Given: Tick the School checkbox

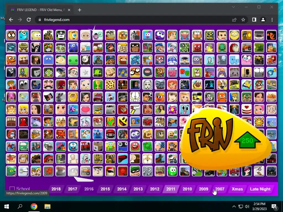Looking at the screenshot, I should pyautogui.click(x=12, y=189).
